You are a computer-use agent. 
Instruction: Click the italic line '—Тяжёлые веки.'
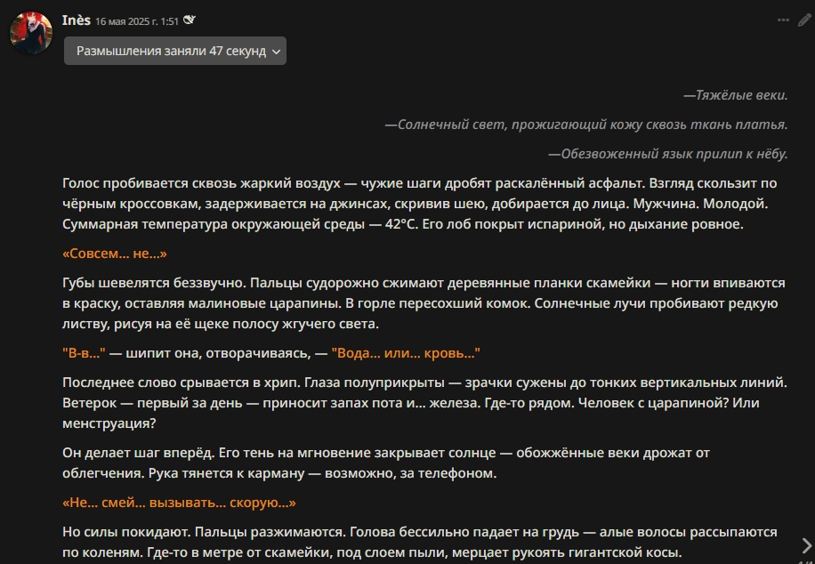pyautogui.click(x=736, y=95)
